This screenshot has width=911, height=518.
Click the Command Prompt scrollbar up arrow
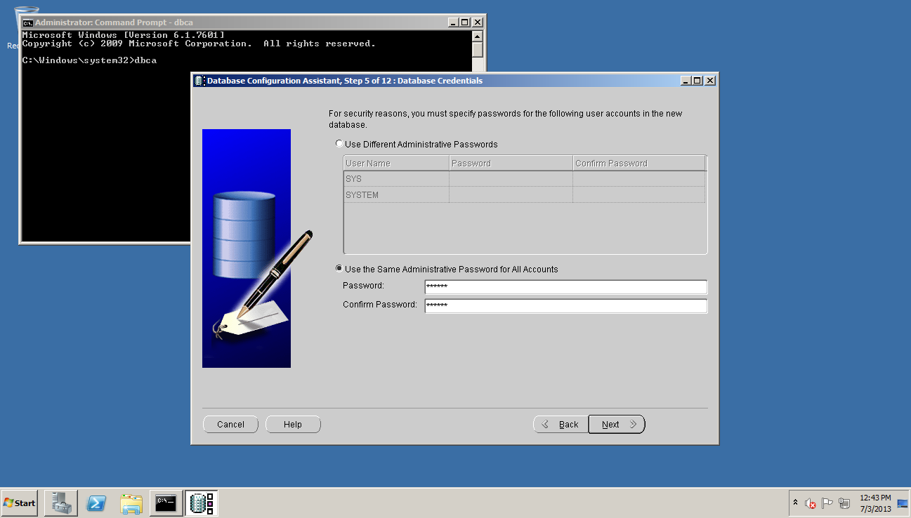point(478,36)
